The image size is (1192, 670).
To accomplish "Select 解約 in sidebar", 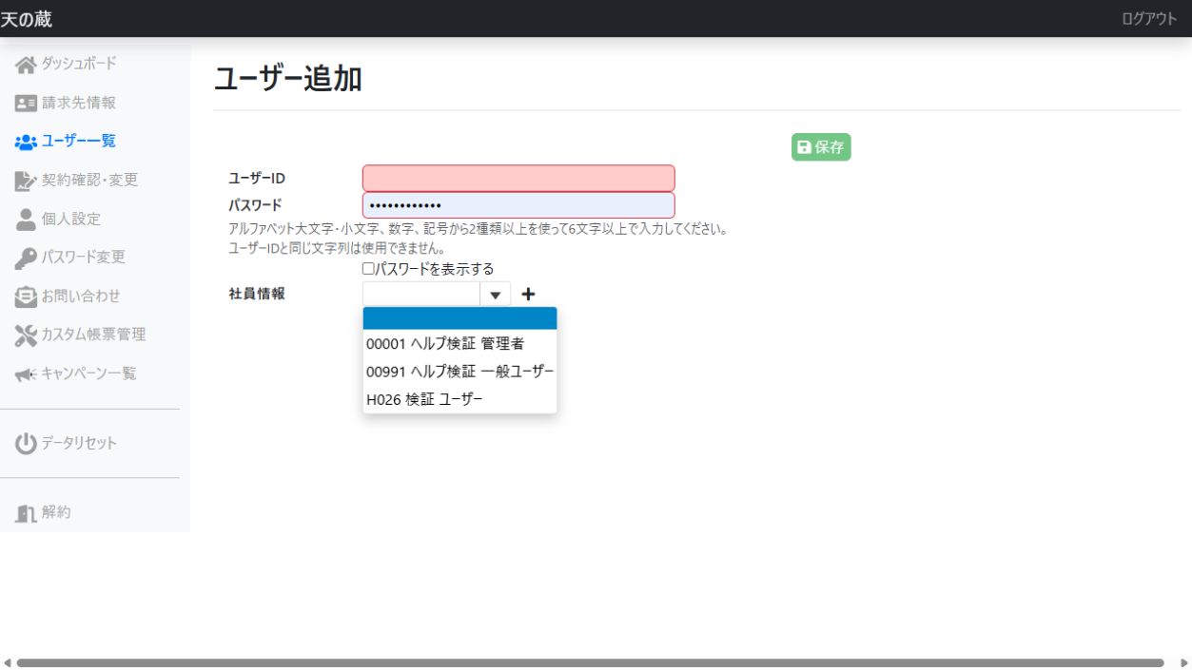I will coord(56,512).
